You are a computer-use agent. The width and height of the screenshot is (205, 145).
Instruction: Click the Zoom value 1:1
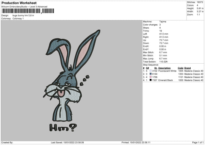pyautogui.click(x=198, y=14)
